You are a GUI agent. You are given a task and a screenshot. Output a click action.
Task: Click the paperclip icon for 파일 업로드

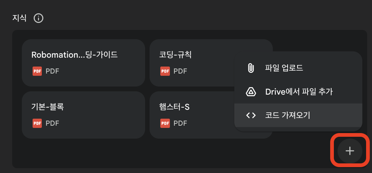pos(251,68)
